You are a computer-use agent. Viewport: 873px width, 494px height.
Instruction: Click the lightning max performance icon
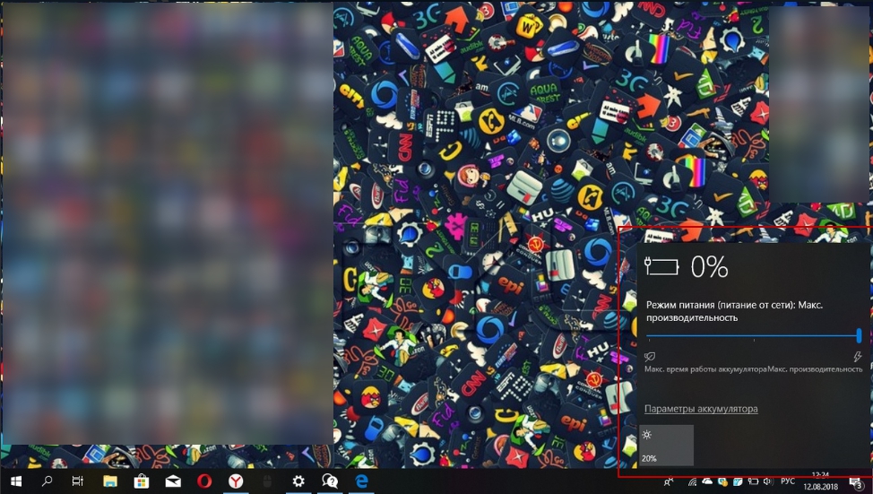pyautogui.click(x=858, y=357)
